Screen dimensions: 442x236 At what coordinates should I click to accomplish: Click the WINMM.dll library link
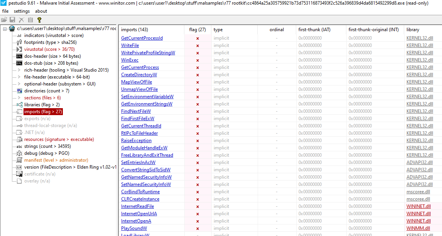[x=418, y=228]
